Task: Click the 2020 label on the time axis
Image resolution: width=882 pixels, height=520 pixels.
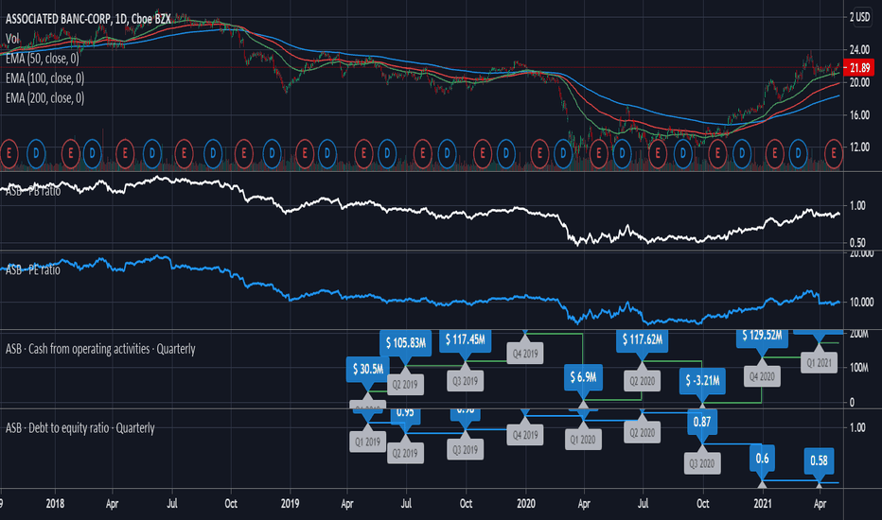Action: pos(526,504)
